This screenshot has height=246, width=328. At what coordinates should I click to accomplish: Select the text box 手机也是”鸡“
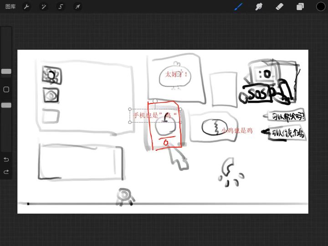155,115
